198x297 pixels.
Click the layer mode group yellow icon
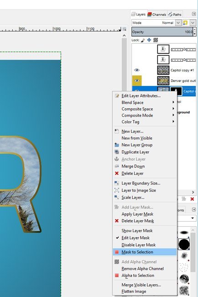click(x=185, y=23)
